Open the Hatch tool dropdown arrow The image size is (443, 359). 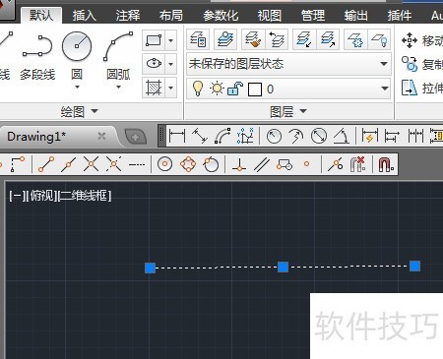[x=170, y=88]
